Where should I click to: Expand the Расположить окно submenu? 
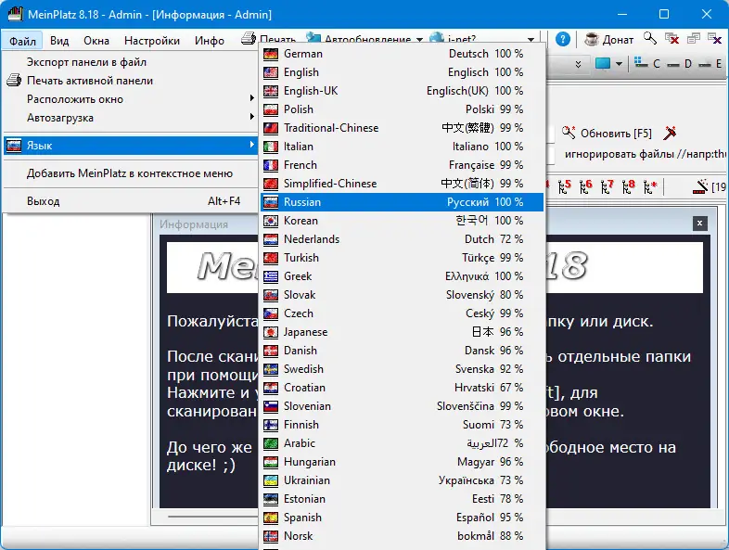point(130,99)
